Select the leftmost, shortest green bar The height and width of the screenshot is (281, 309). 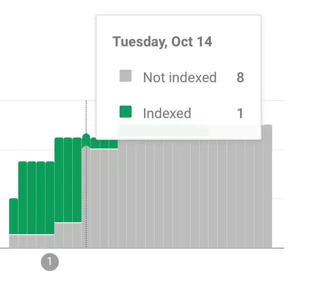coord(13,216)
